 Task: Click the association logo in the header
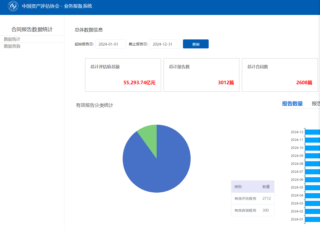click(13, 6)
